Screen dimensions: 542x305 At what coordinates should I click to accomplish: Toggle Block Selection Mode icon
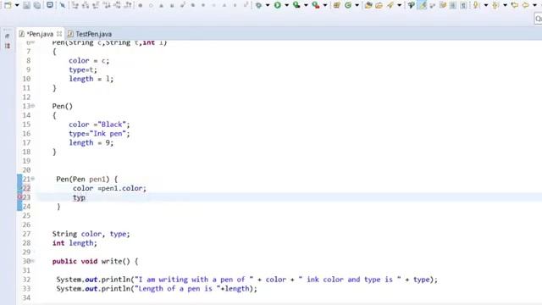pos(452,5)
